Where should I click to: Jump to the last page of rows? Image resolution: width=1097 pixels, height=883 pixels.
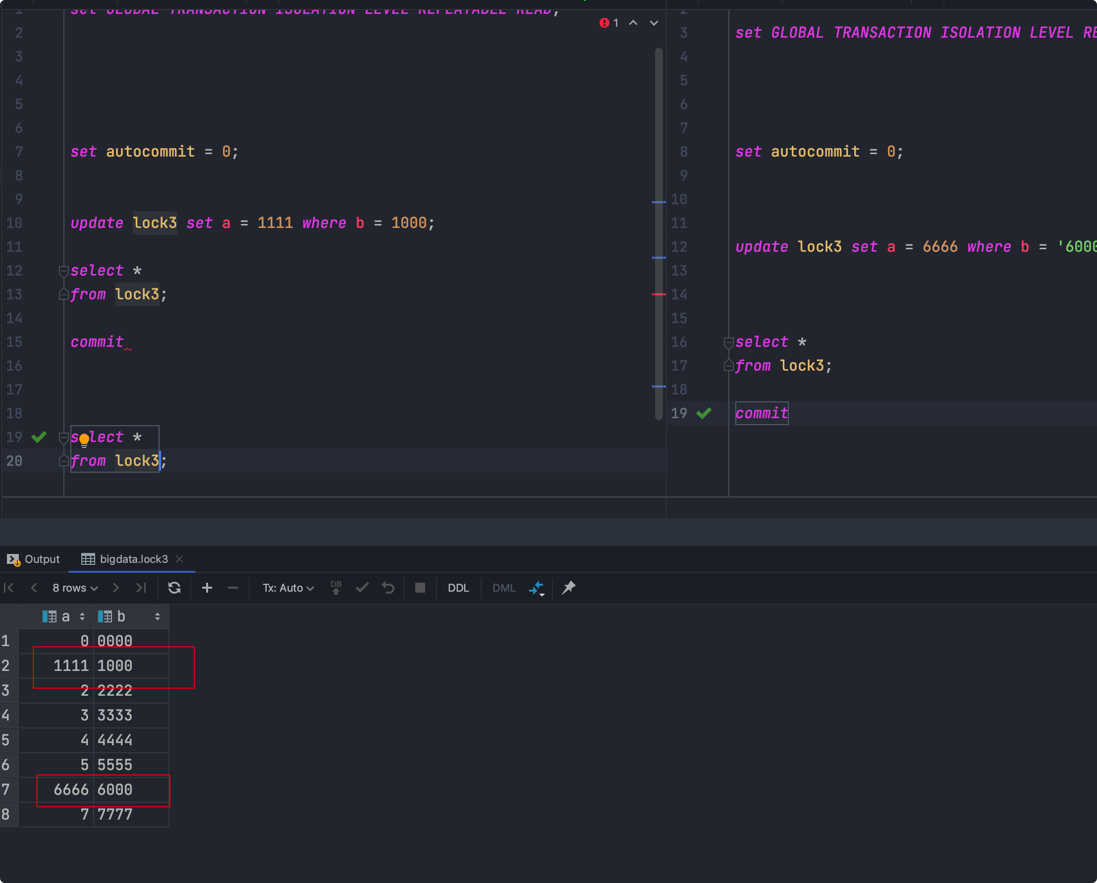(x=141, y=588)
